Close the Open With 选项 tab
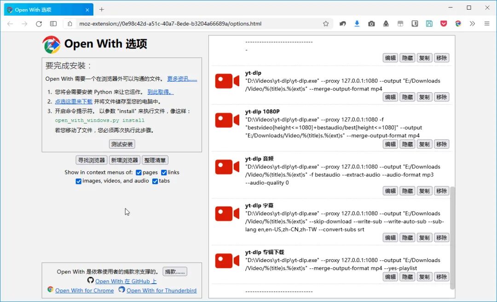The width and height of the screenshot is (497, 302). click(87, 10)
